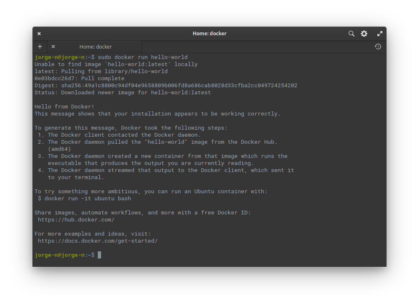The width and height of the screenshot is (419, 305).
Task: Click 'To try something more ambitious' line
Action: tap(151, 192)
